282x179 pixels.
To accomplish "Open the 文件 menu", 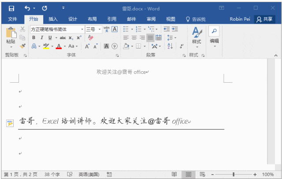I will point(12,19).
